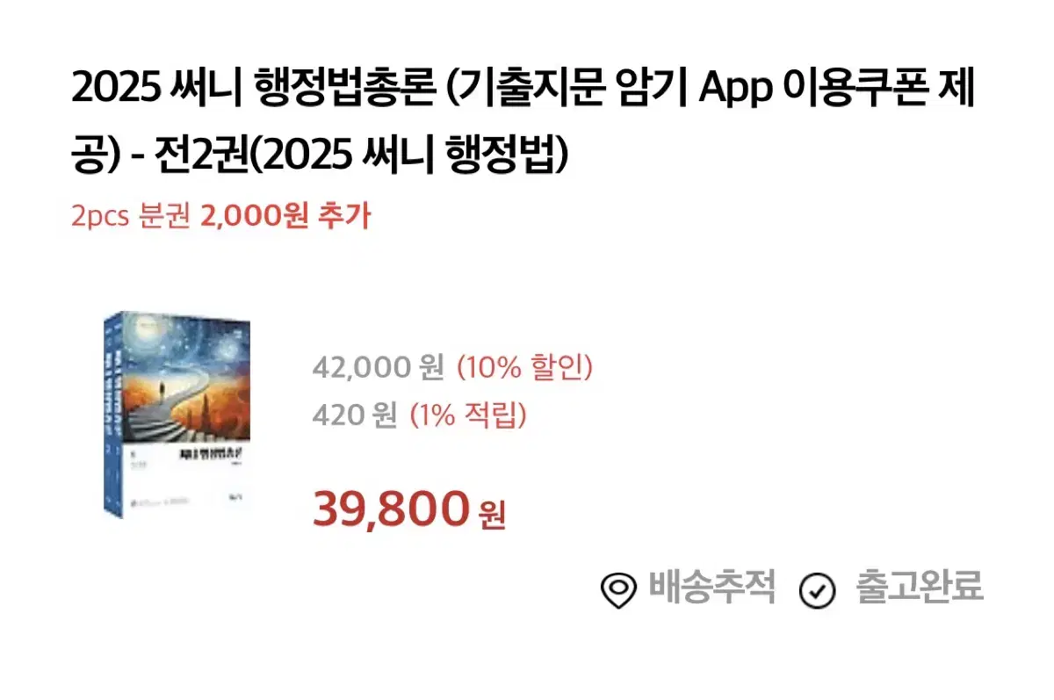
Task: Click the (1% 적립) reward label
Action: (x=468, y=414)
